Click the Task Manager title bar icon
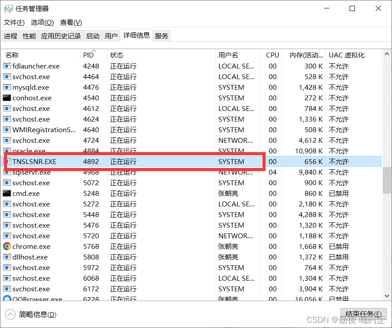The image size is (392, 328). [x=8, y=9]
